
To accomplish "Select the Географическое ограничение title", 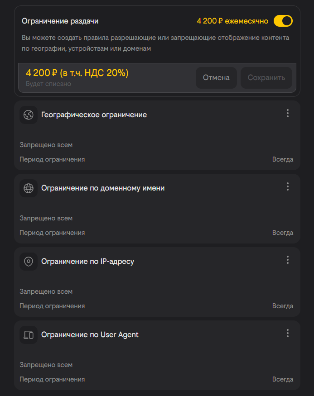I will tap(94, 115).
